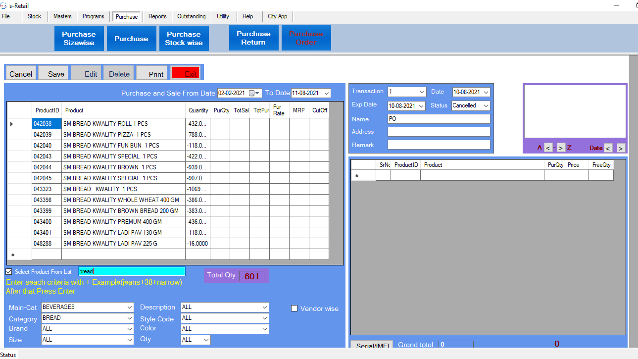
Task: Go to the next Date record arrow
Action: tap(621, 148)
